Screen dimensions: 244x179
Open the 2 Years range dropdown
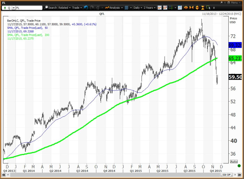150,8
